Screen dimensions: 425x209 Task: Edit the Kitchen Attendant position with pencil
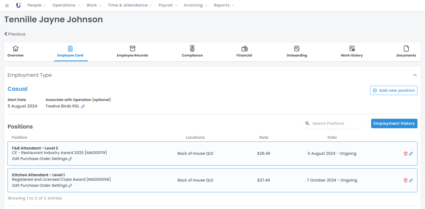[x=411, y=180]
